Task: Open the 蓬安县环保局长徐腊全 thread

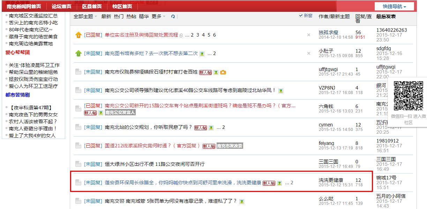Action: [x=183, y=183]
